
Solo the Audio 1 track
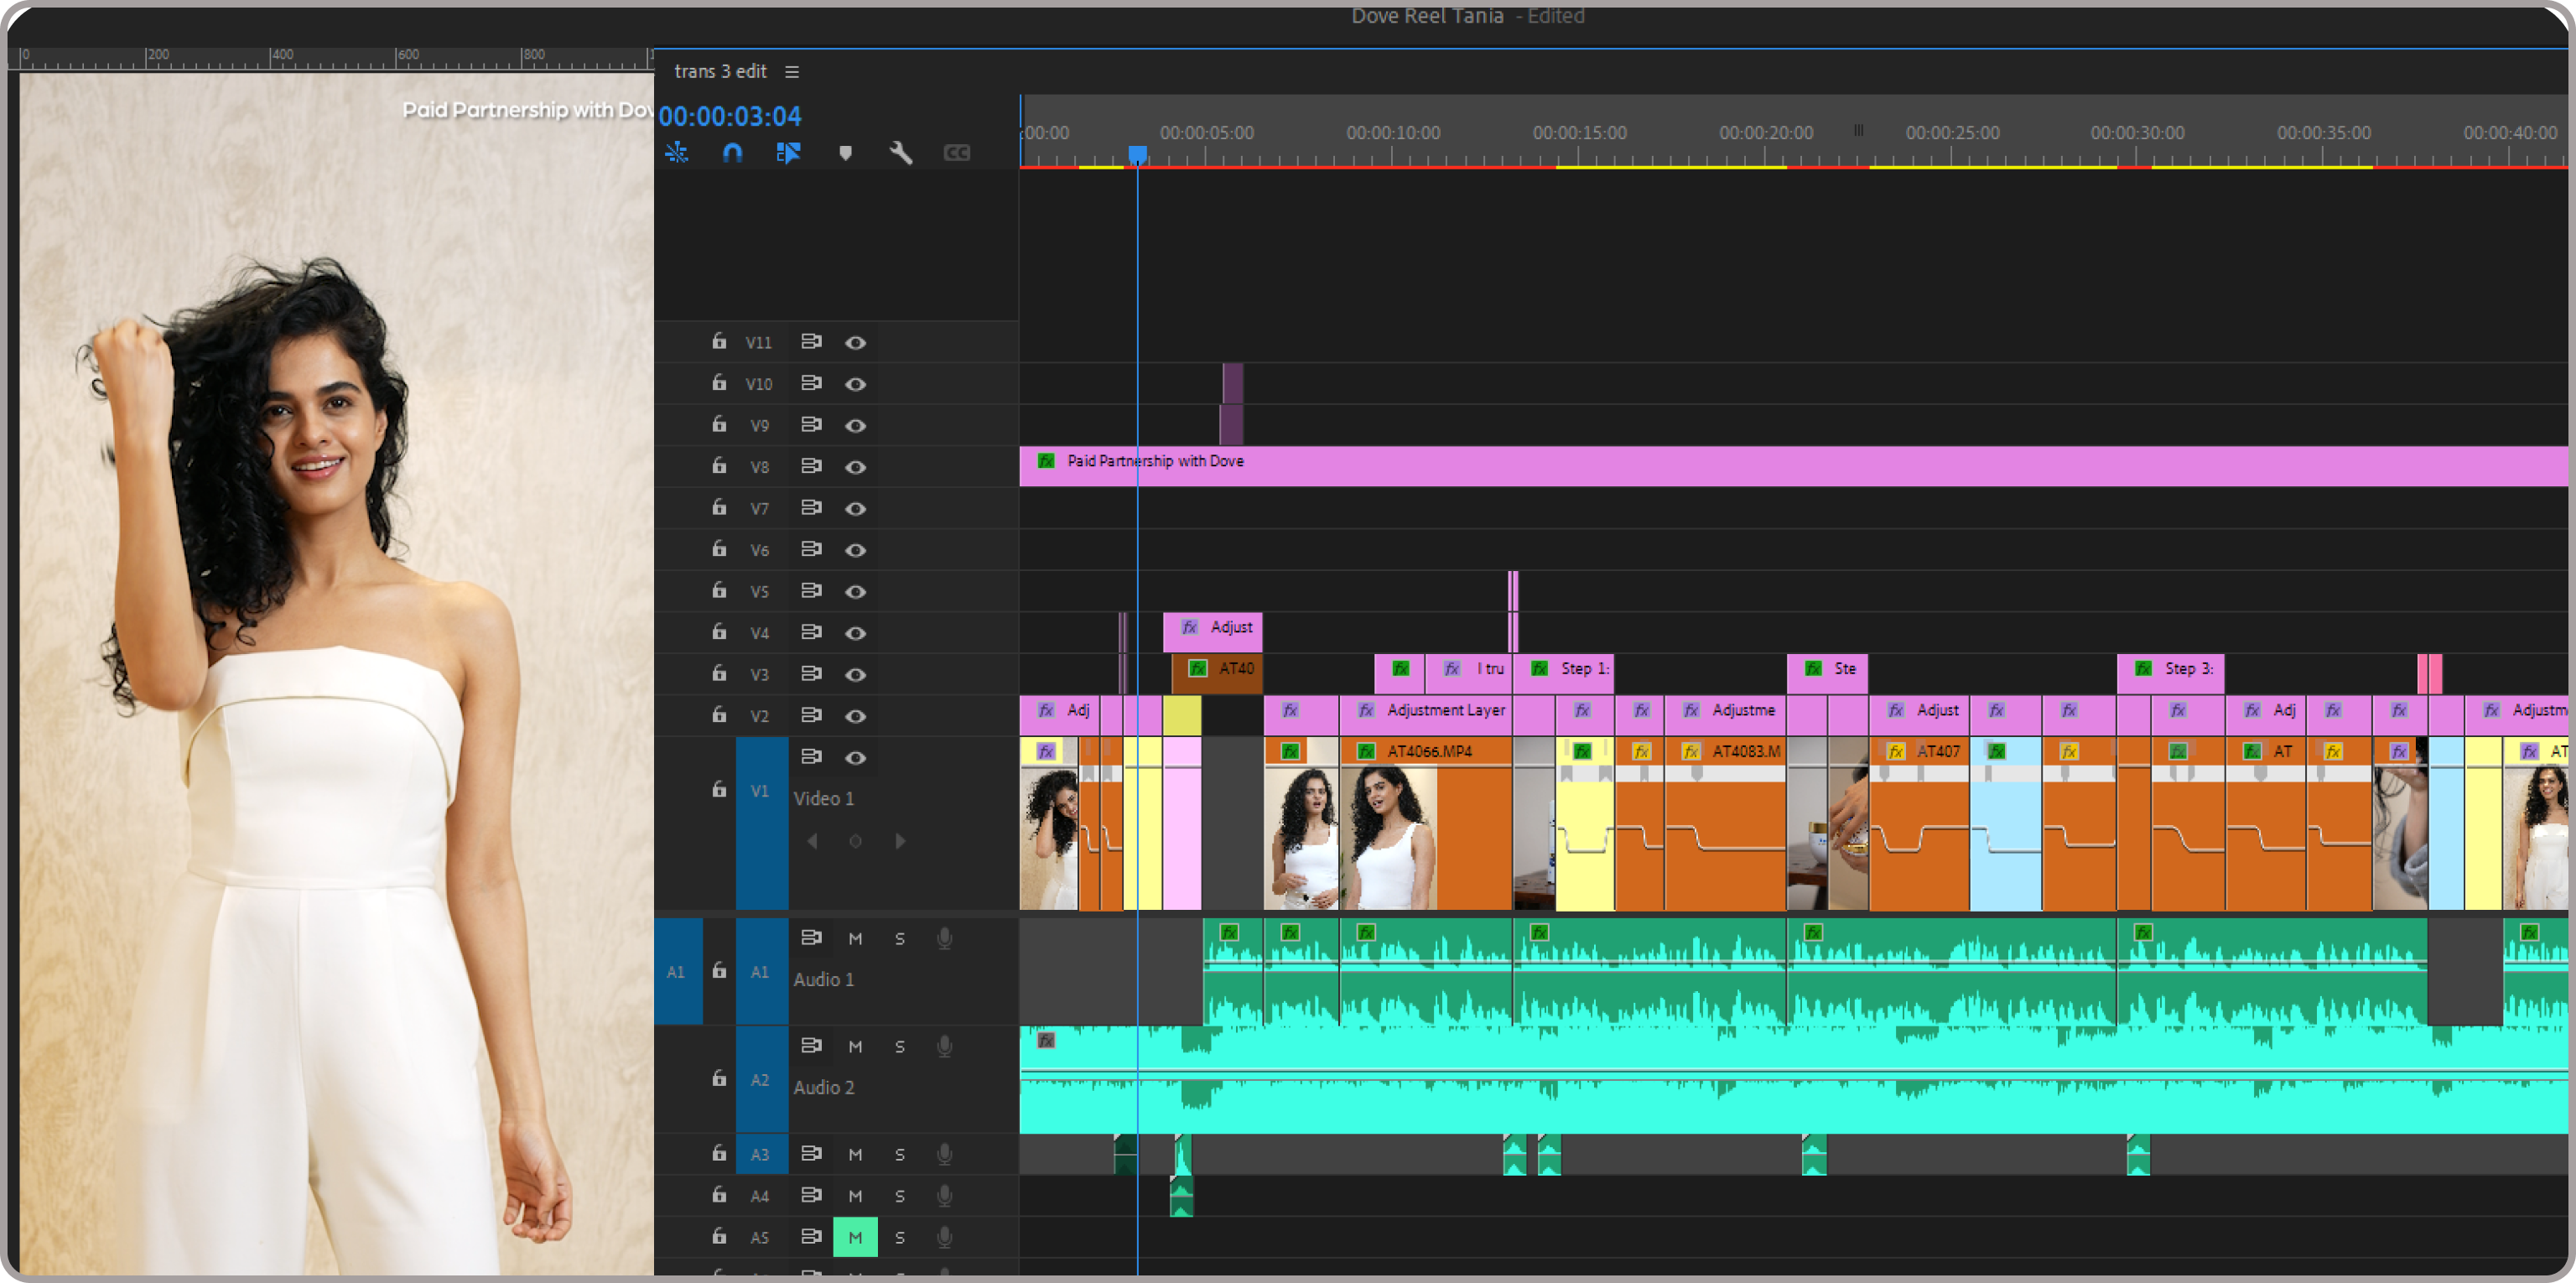[x=900, y=938]
